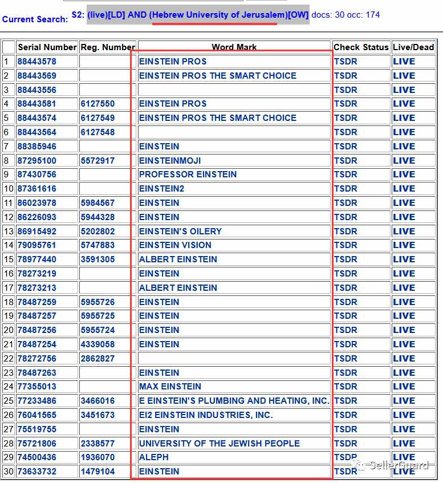Click LIVE status for serial 78272756

404,359
